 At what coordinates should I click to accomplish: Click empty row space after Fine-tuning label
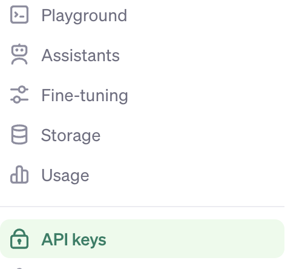pyautogui.click(x=206, y=95)
